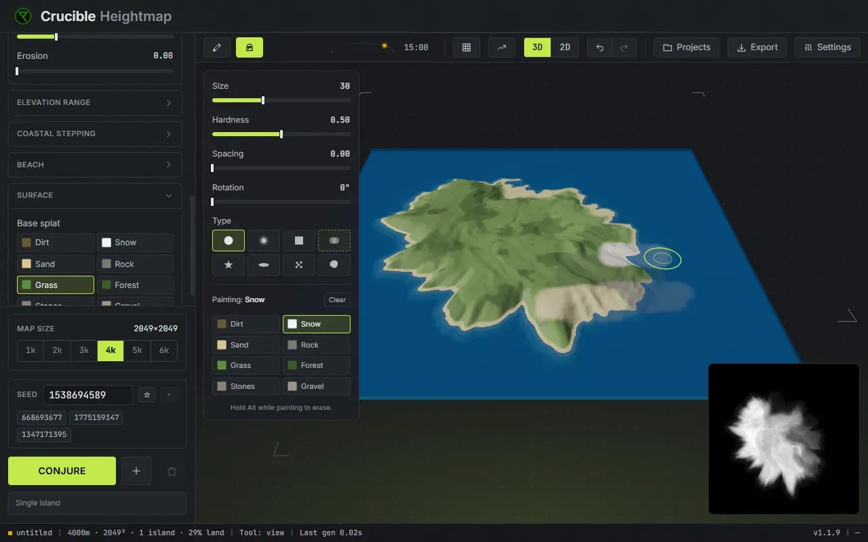Paint with Snow in brush panel

317,324
